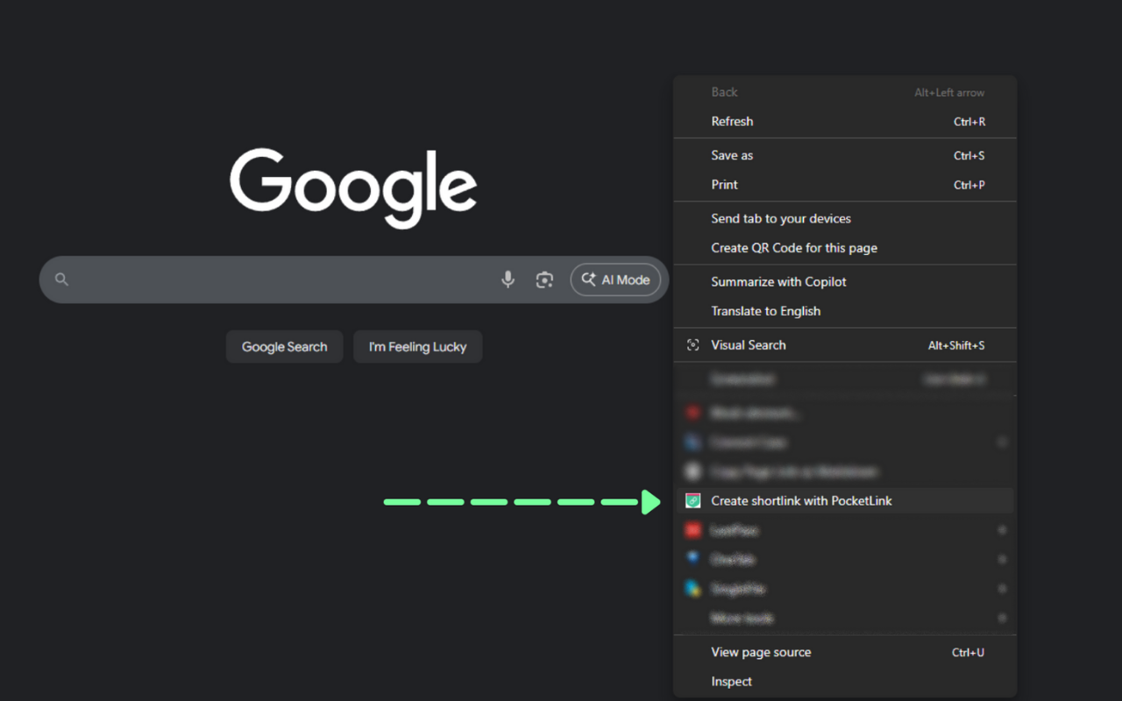
Task: Select Print in context menu
Action: pos(845,185)
